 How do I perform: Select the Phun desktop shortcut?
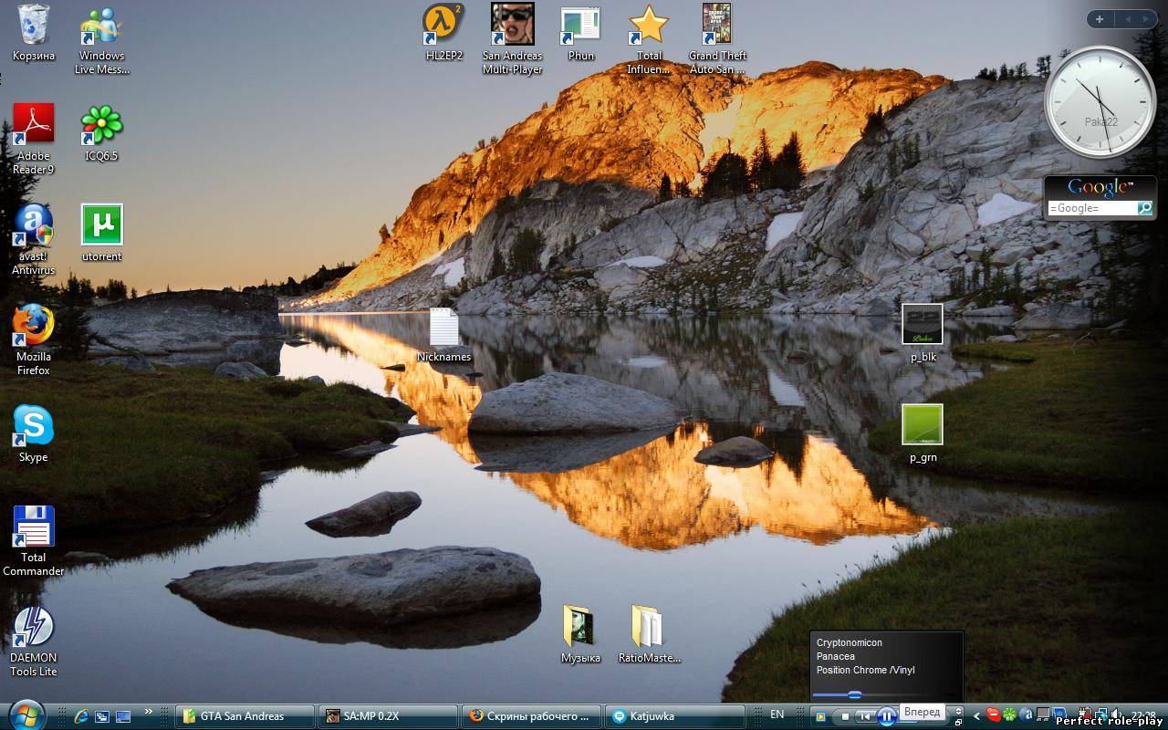pos(580,32)
